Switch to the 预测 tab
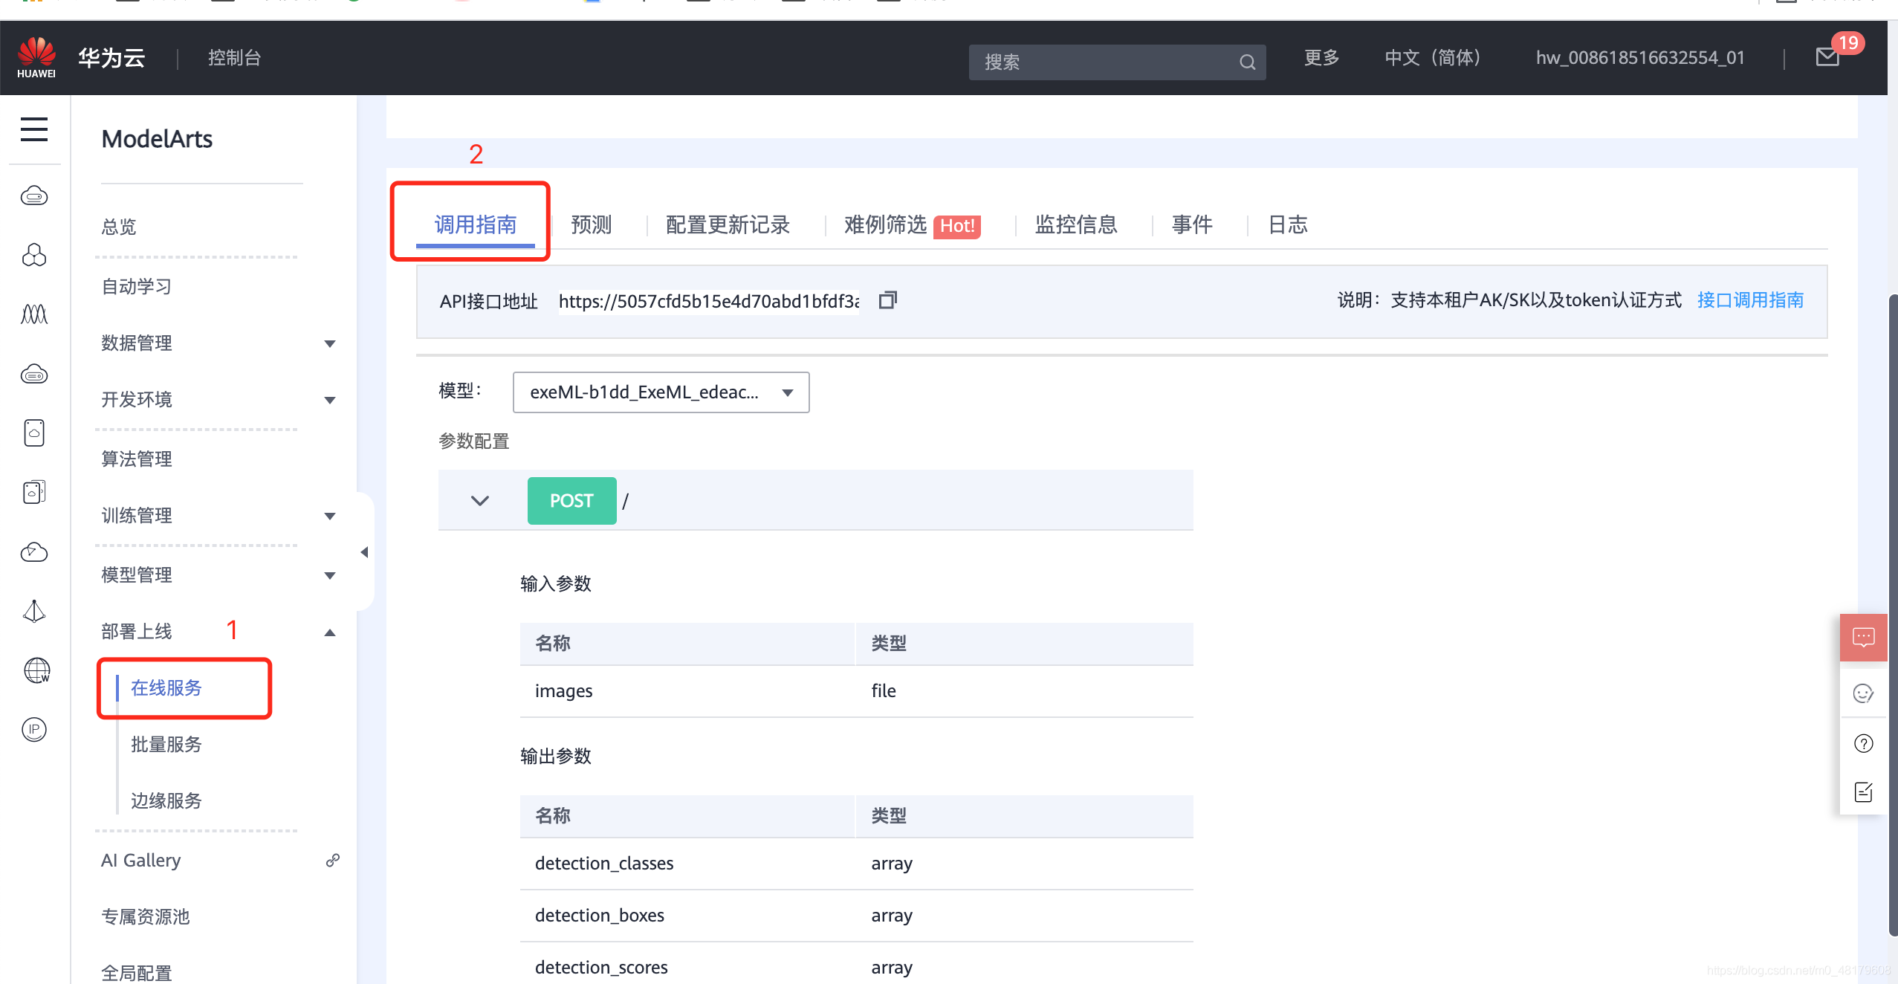Screen dimensions: 1898x984 [x=591, y=224]
